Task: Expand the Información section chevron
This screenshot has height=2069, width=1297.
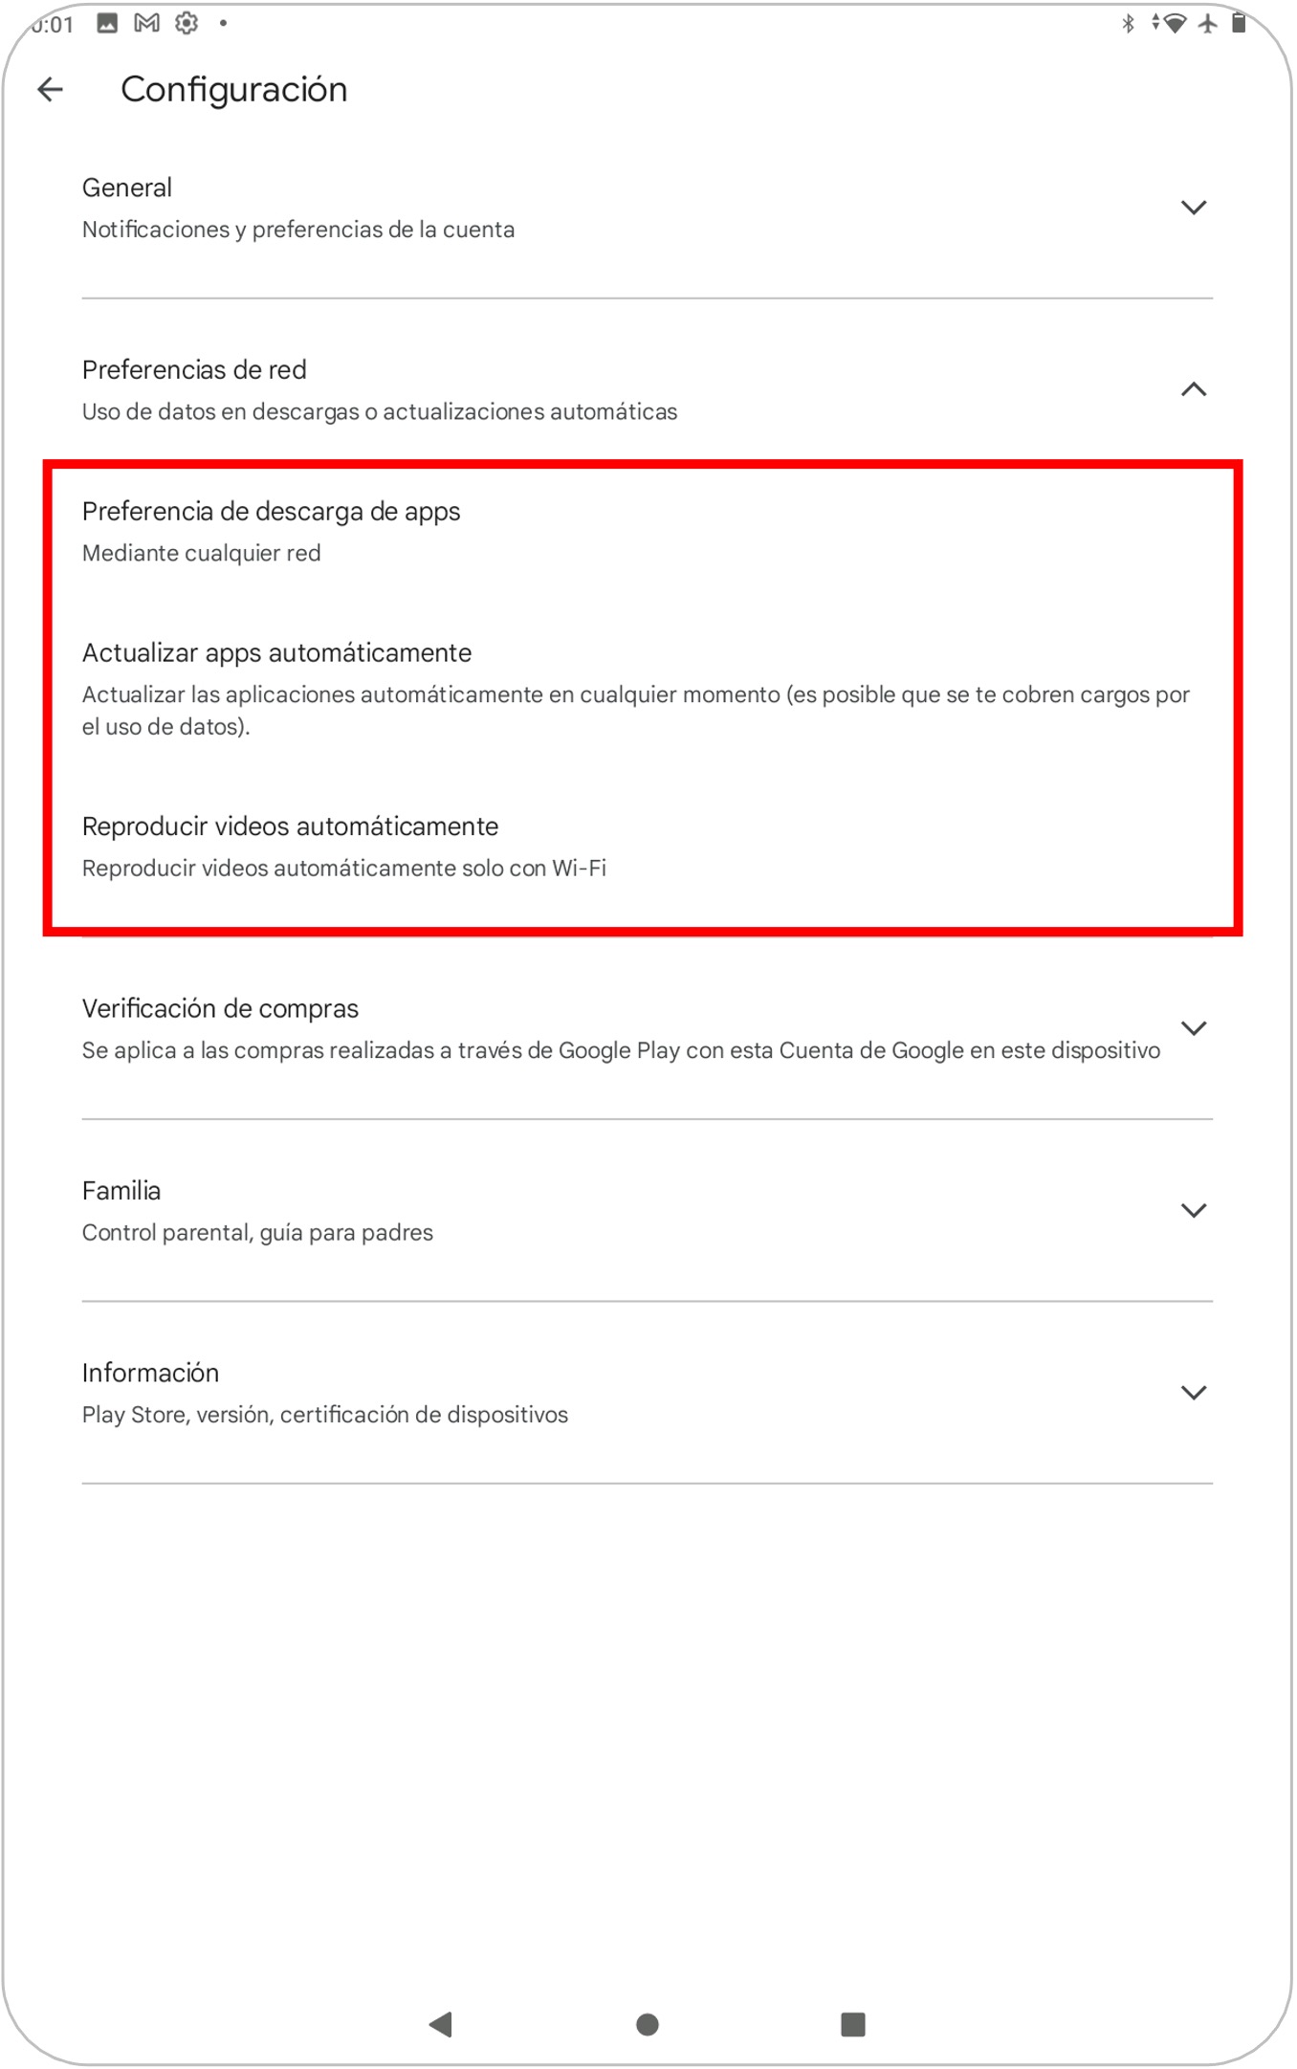Action: coord(1193,1392)
